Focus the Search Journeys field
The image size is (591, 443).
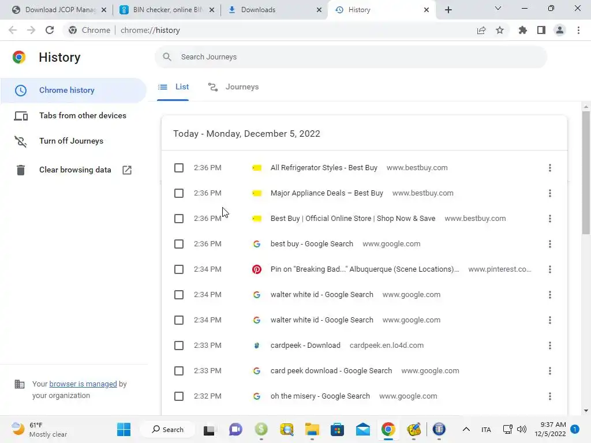[x=351, y=57]
